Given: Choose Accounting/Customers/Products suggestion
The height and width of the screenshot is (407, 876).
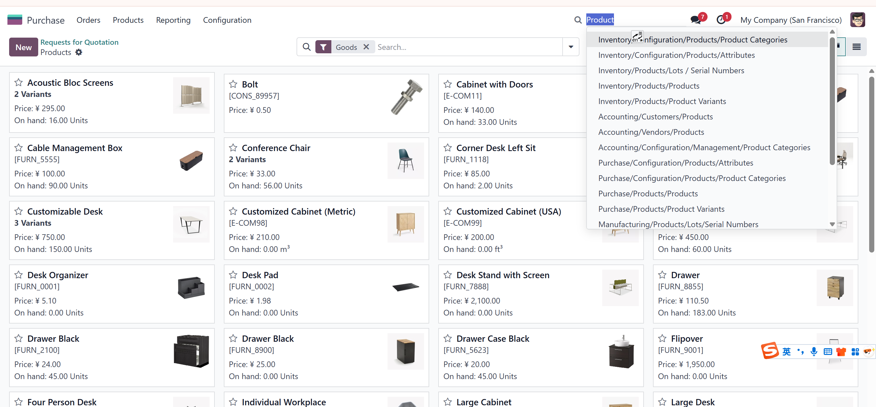Looking at the screenshot, I should pyautogui.click(x=707, y=117).
